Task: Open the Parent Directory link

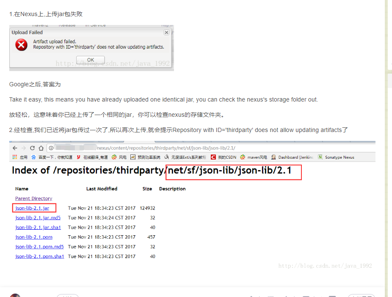Action: pyautogui.click(x=34, y=198)
